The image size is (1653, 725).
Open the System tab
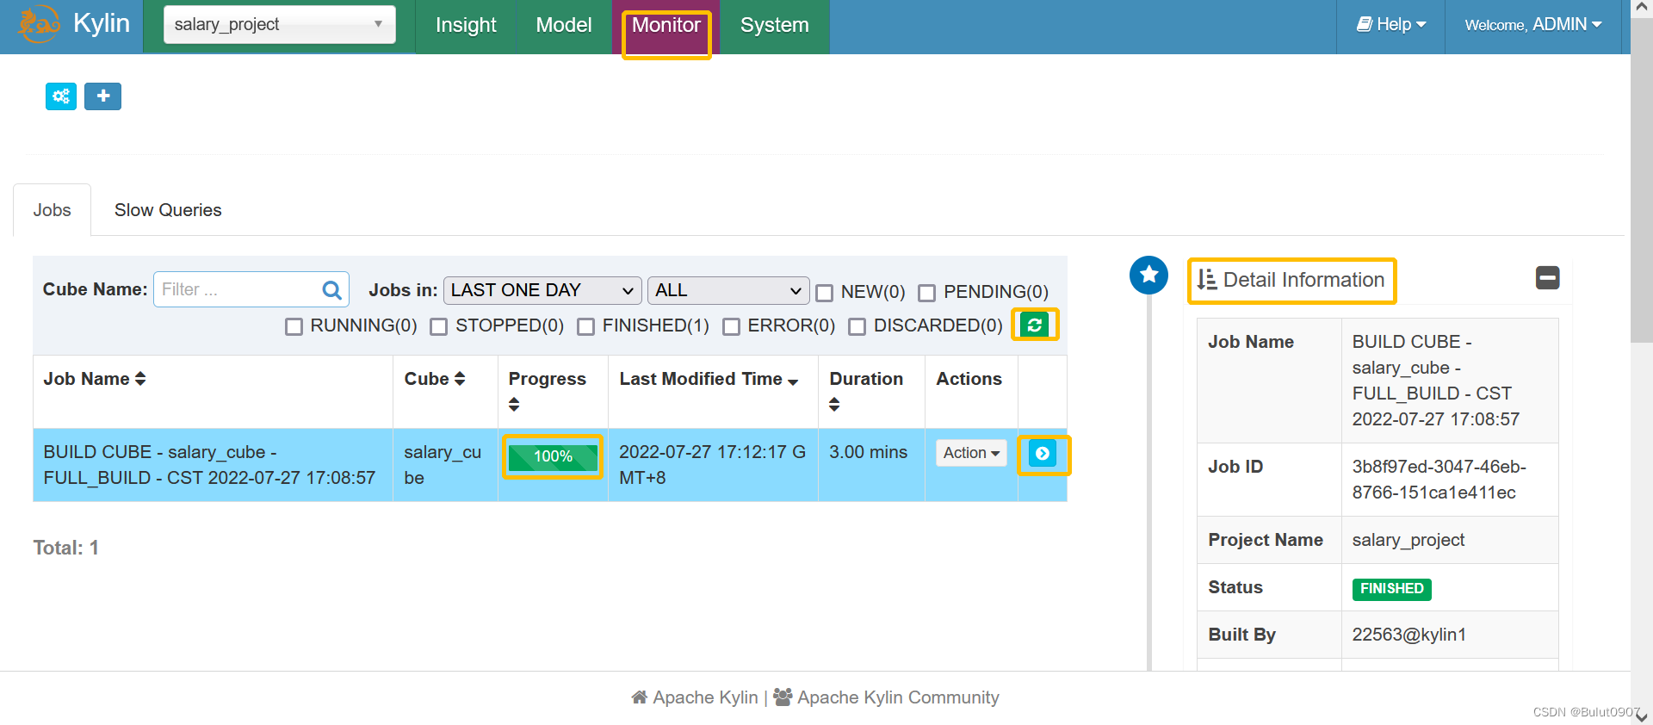click(x=775, y=25)
